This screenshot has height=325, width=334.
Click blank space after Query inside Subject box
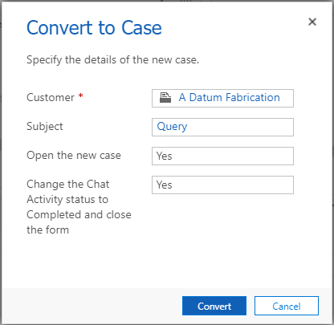[241, 127]
